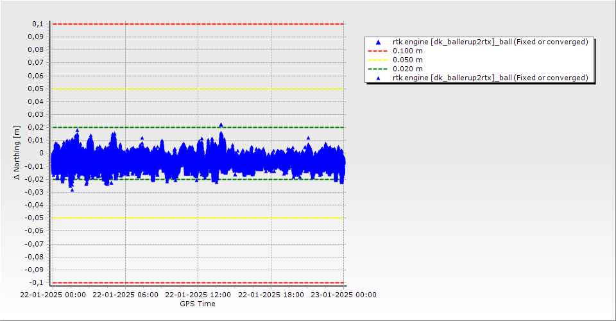
Task: Click the 0,04 y-axis tick label
Action: tap(36, 102)
